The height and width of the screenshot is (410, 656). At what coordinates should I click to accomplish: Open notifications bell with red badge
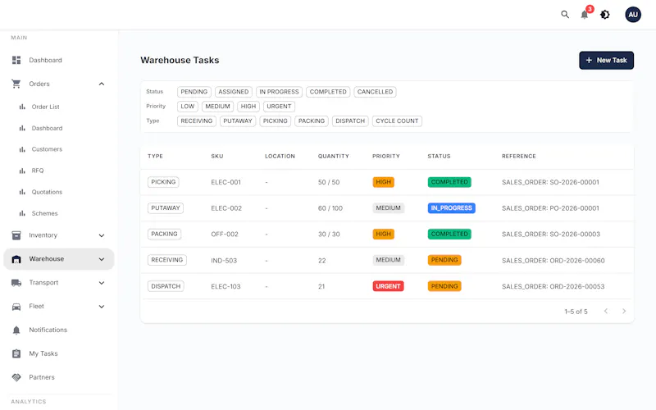click(585, 15)
